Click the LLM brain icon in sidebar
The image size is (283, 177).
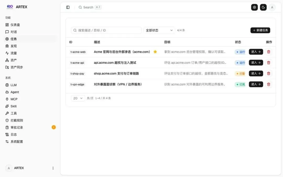(7, 85)
